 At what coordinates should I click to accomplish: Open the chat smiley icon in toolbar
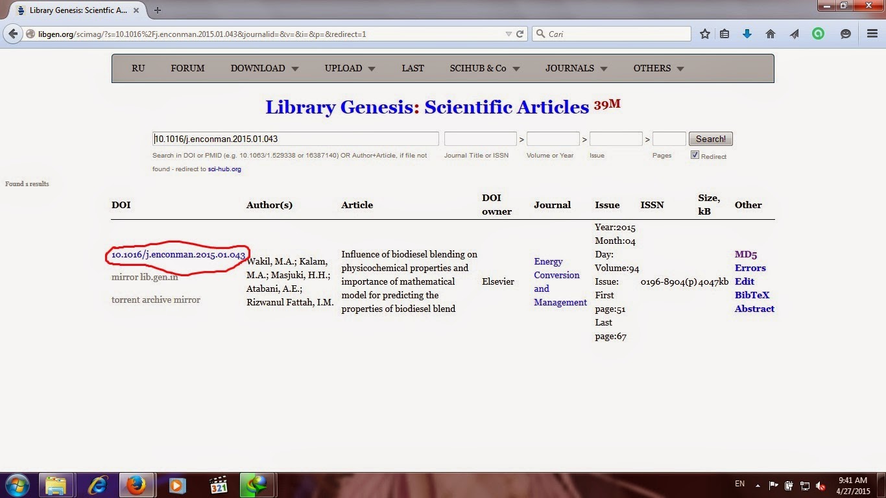(845, 34)
